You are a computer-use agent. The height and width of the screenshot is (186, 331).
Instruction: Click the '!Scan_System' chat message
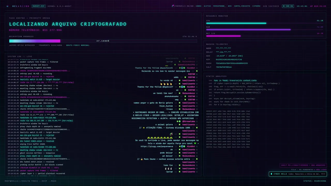point(166,106)
